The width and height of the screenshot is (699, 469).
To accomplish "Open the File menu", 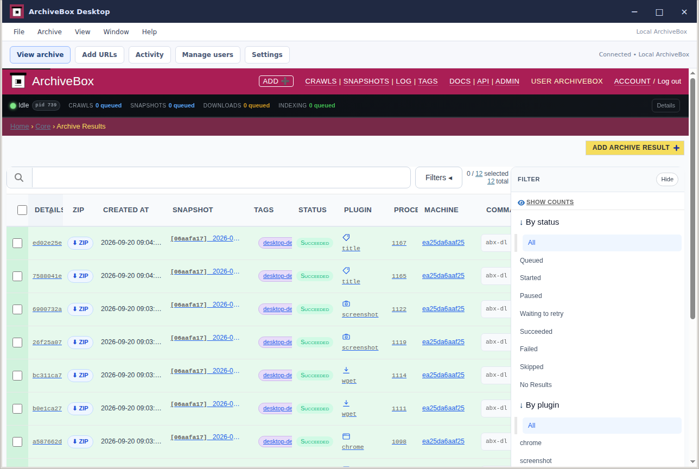I will click(x=19, y=32).
